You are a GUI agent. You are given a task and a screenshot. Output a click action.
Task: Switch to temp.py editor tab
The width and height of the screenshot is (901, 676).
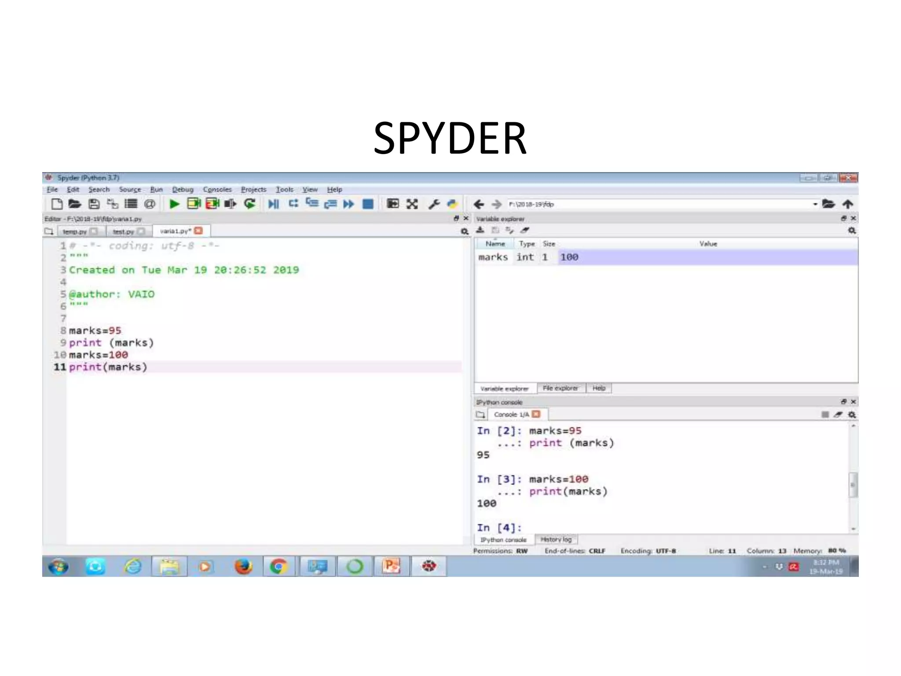(75, 231)
